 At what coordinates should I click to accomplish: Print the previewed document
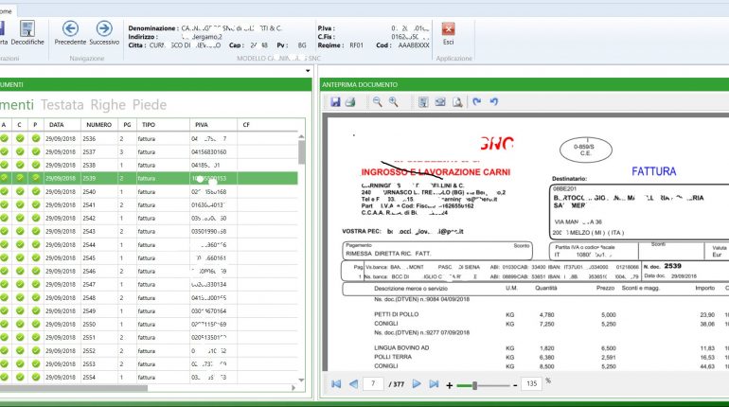350,102
